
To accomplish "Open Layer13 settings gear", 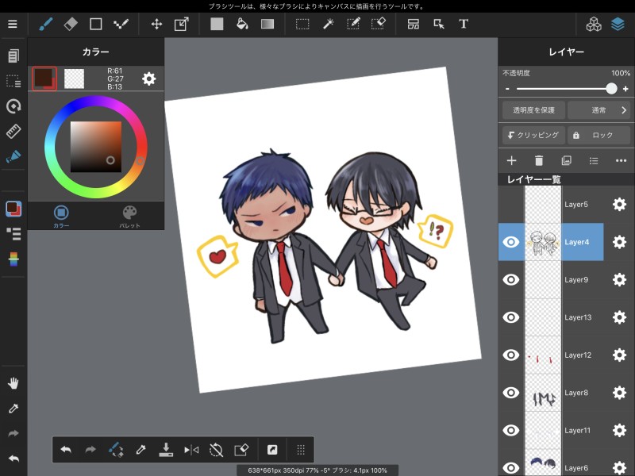I will coord(619,317).
